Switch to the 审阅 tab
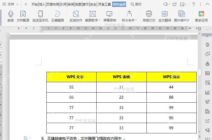This screenshot has height=140, width=212. click(x=71, y=5)
